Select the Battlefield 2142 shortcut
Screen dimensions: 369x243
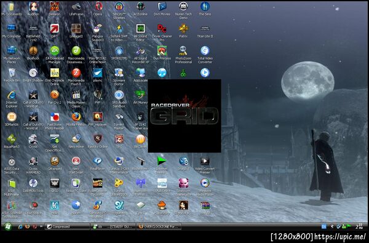(33, 33)
